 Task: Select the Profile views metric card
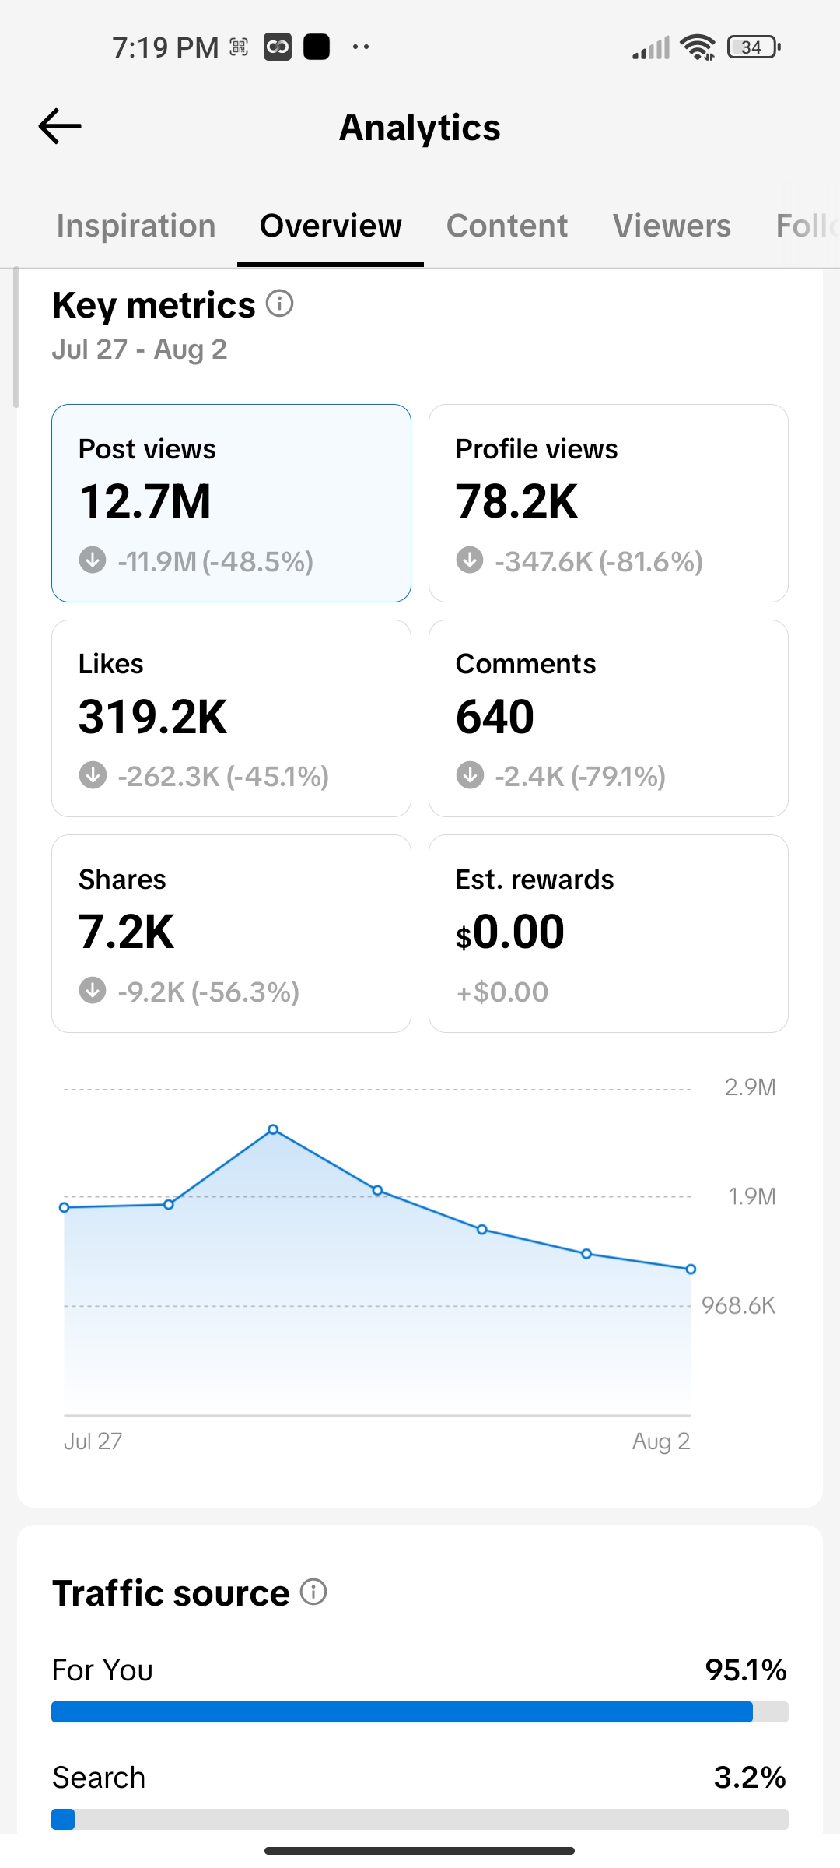point(608,503)
